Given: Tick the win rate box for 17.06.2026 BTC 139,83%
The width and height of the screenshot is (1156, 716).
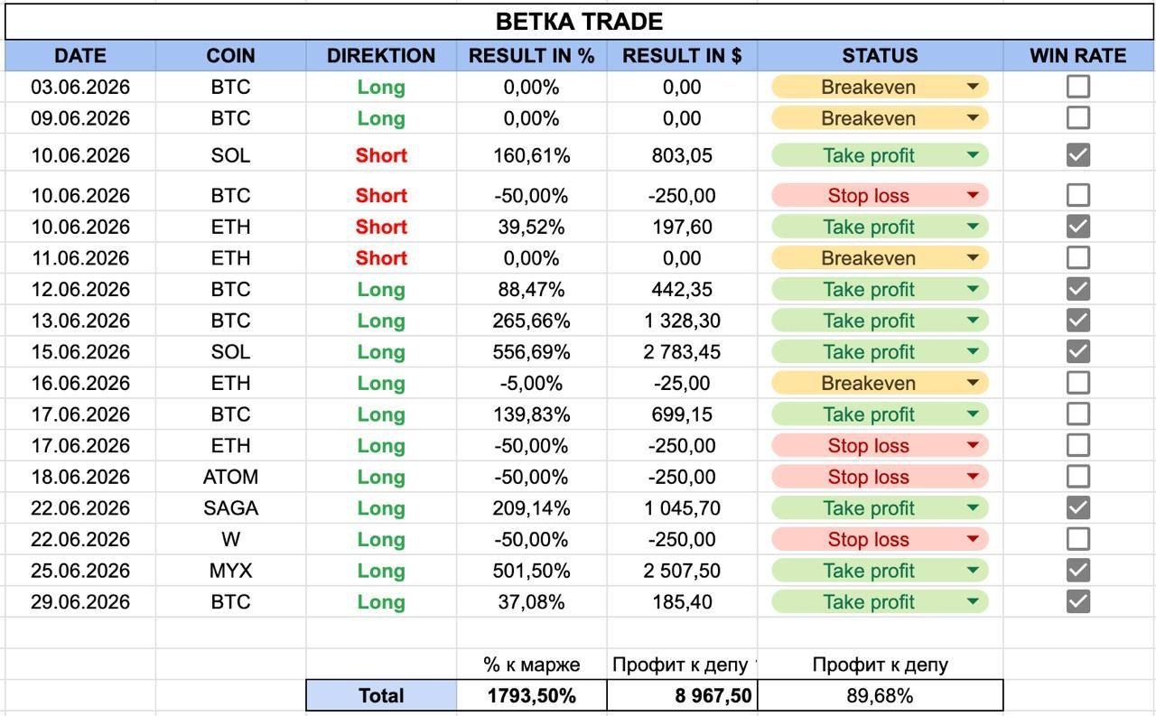Looking at the screenshot, I should point(1077,414).
